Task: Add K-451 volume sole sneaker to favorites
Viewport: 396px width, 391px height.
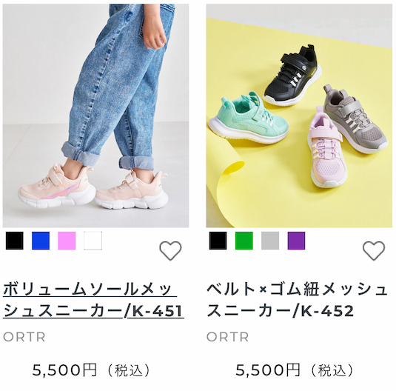Action: coord(170,250)
